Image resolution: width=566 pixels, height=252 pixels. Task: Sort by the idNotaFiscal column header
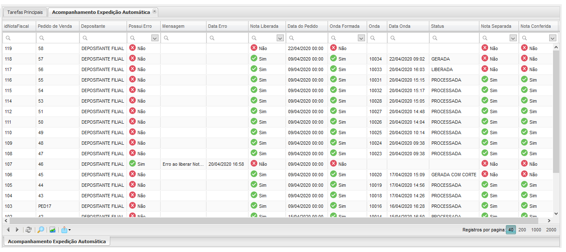[x=19, y=26]
